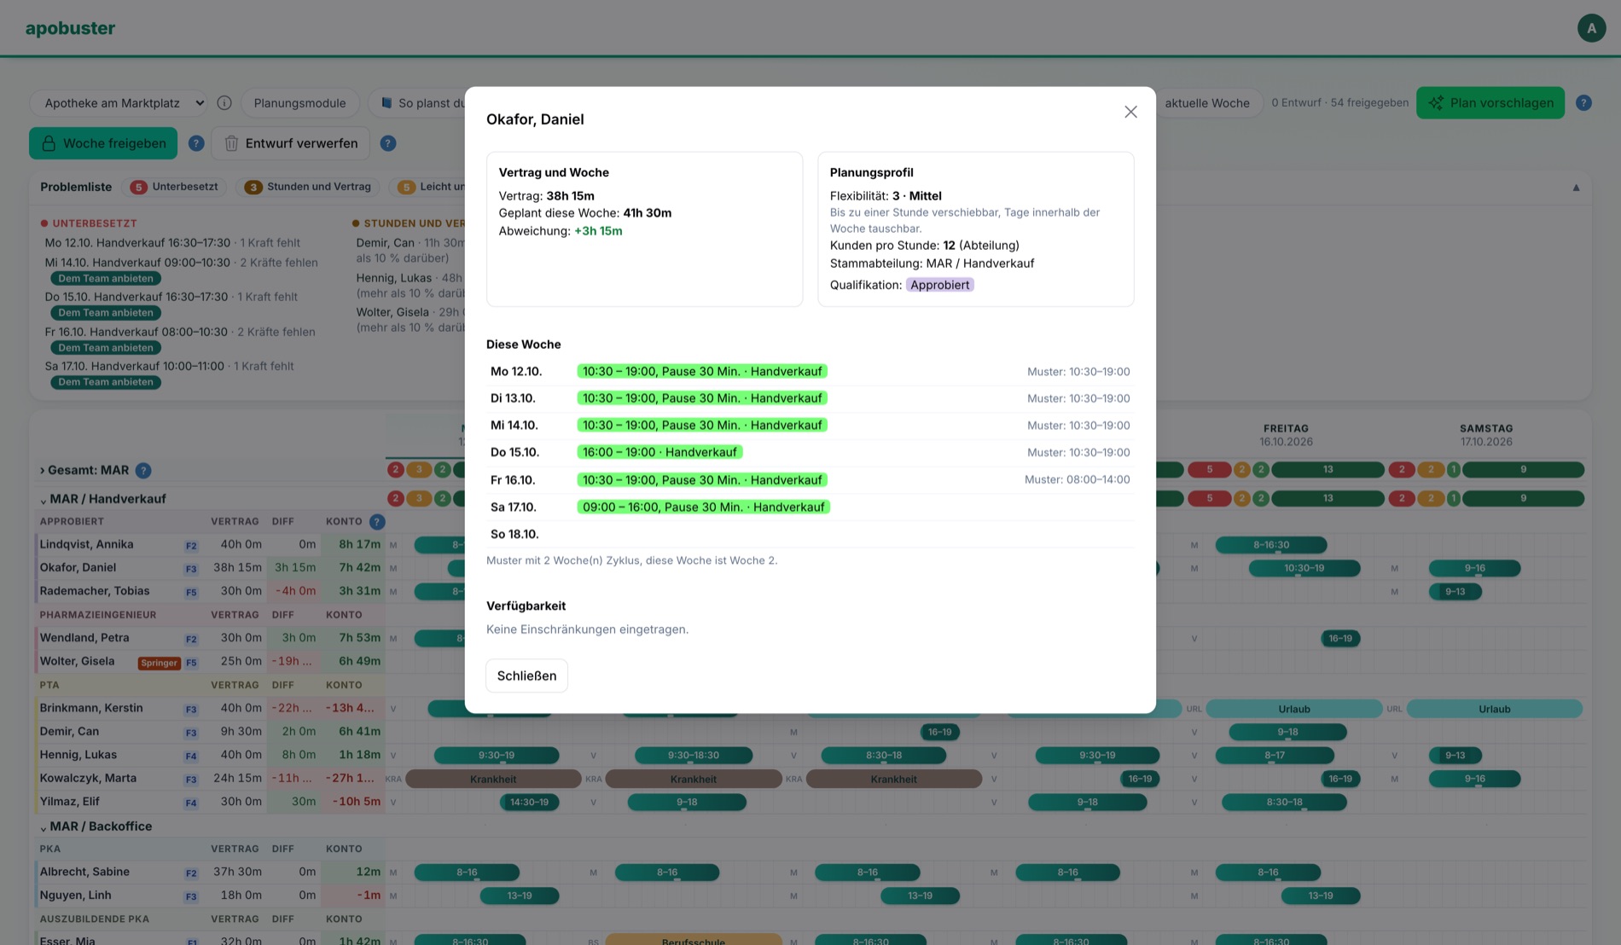Click the Konto help icon
The image size is (1621, 945).
377,521
